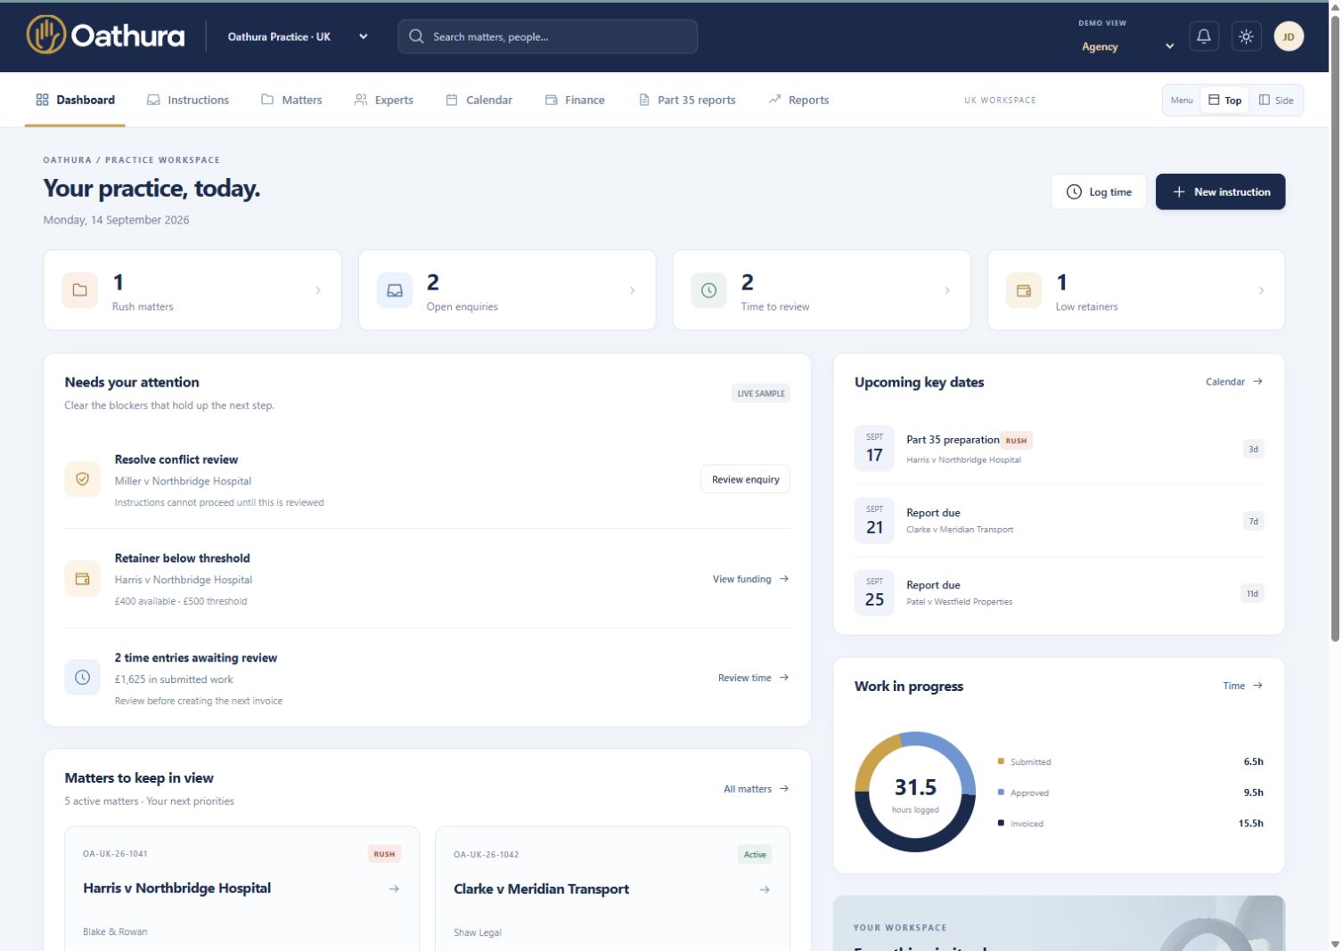Expand the Rush matters card chevron
Screen dimensions: 1342x951
[x=318, y=290]
